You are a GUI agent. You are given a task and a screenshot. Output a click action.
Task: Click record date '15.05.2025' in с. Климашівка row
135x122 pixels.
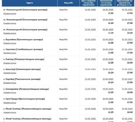(x=90, y=89)
